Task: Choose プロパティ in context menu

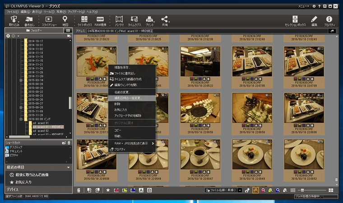Action: point(132,149)
